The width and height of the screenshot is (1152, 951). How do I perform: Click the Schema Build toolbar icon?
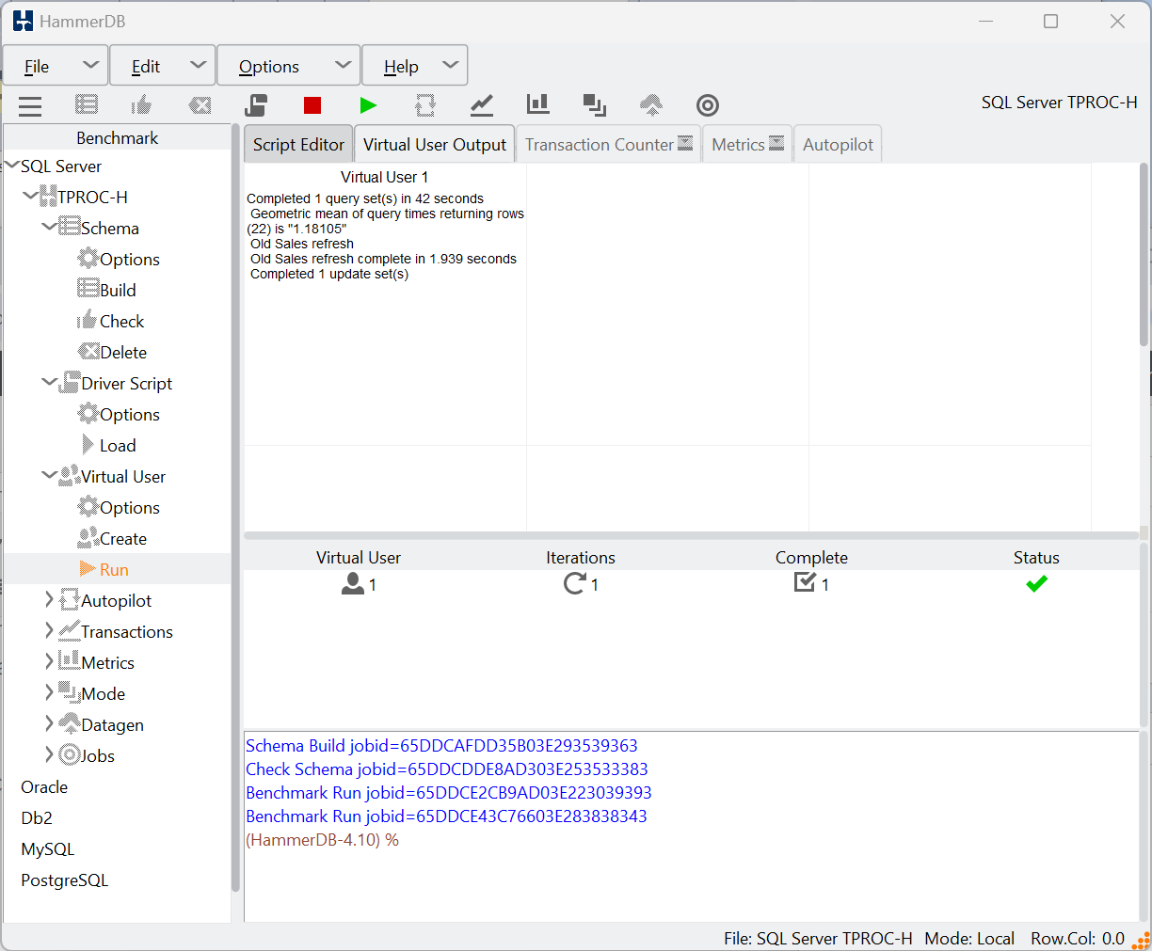pos(87,105)
